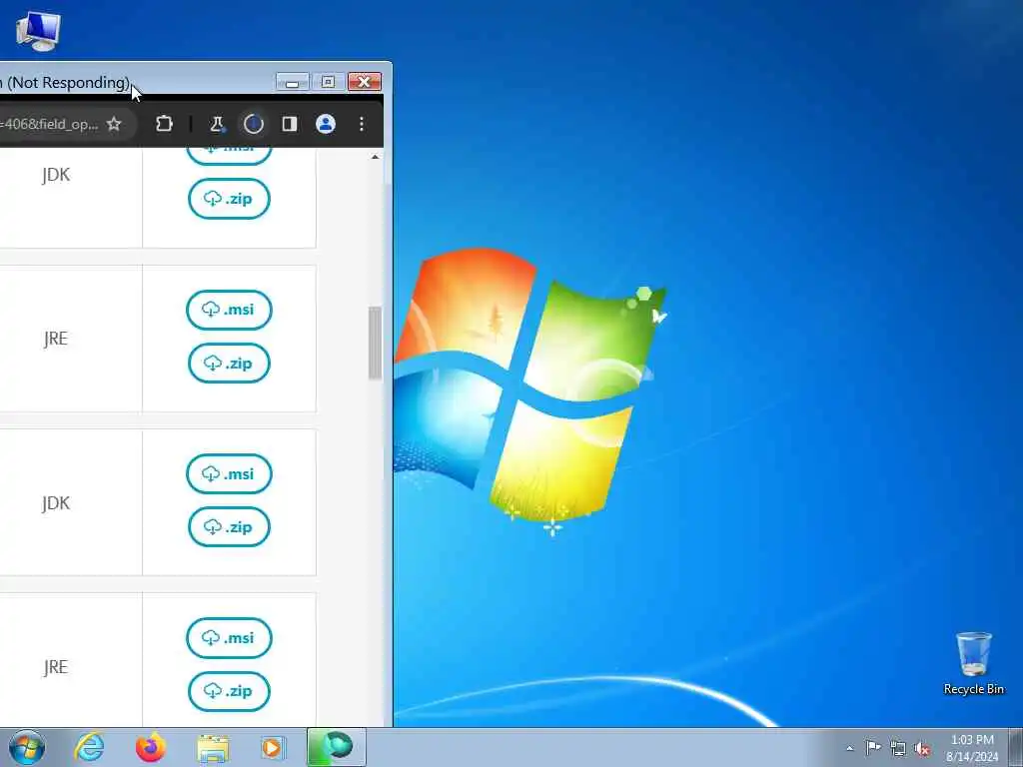This screenshot has width=1023, height=767.
Task: Click the active browser taskbar button
Action: point(336,747)
